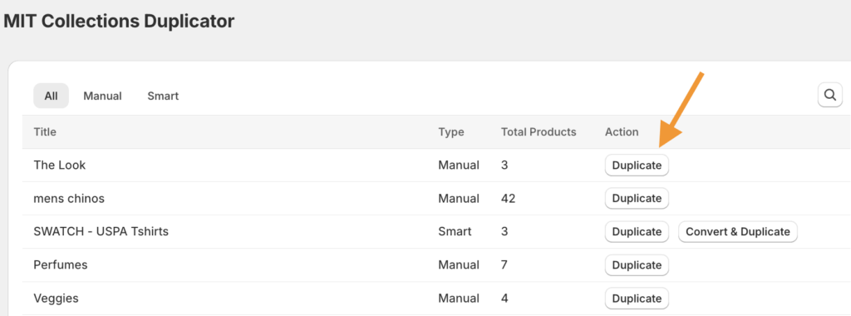Duplicate the Perfumes collection
The width and height of the screenshot is (851, 316).
pyautogui.click(x=637, y=265)
